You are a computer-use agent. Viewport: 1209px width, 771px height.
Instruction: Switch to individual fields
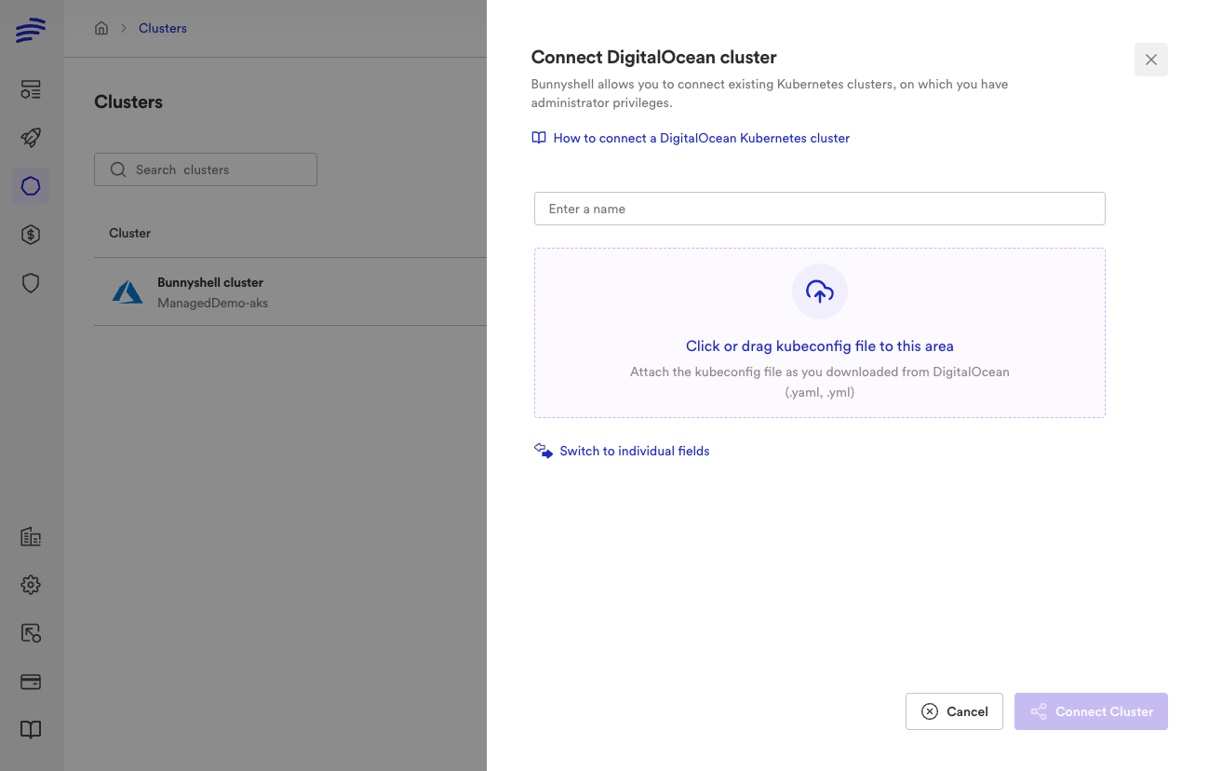click(622, 451)
